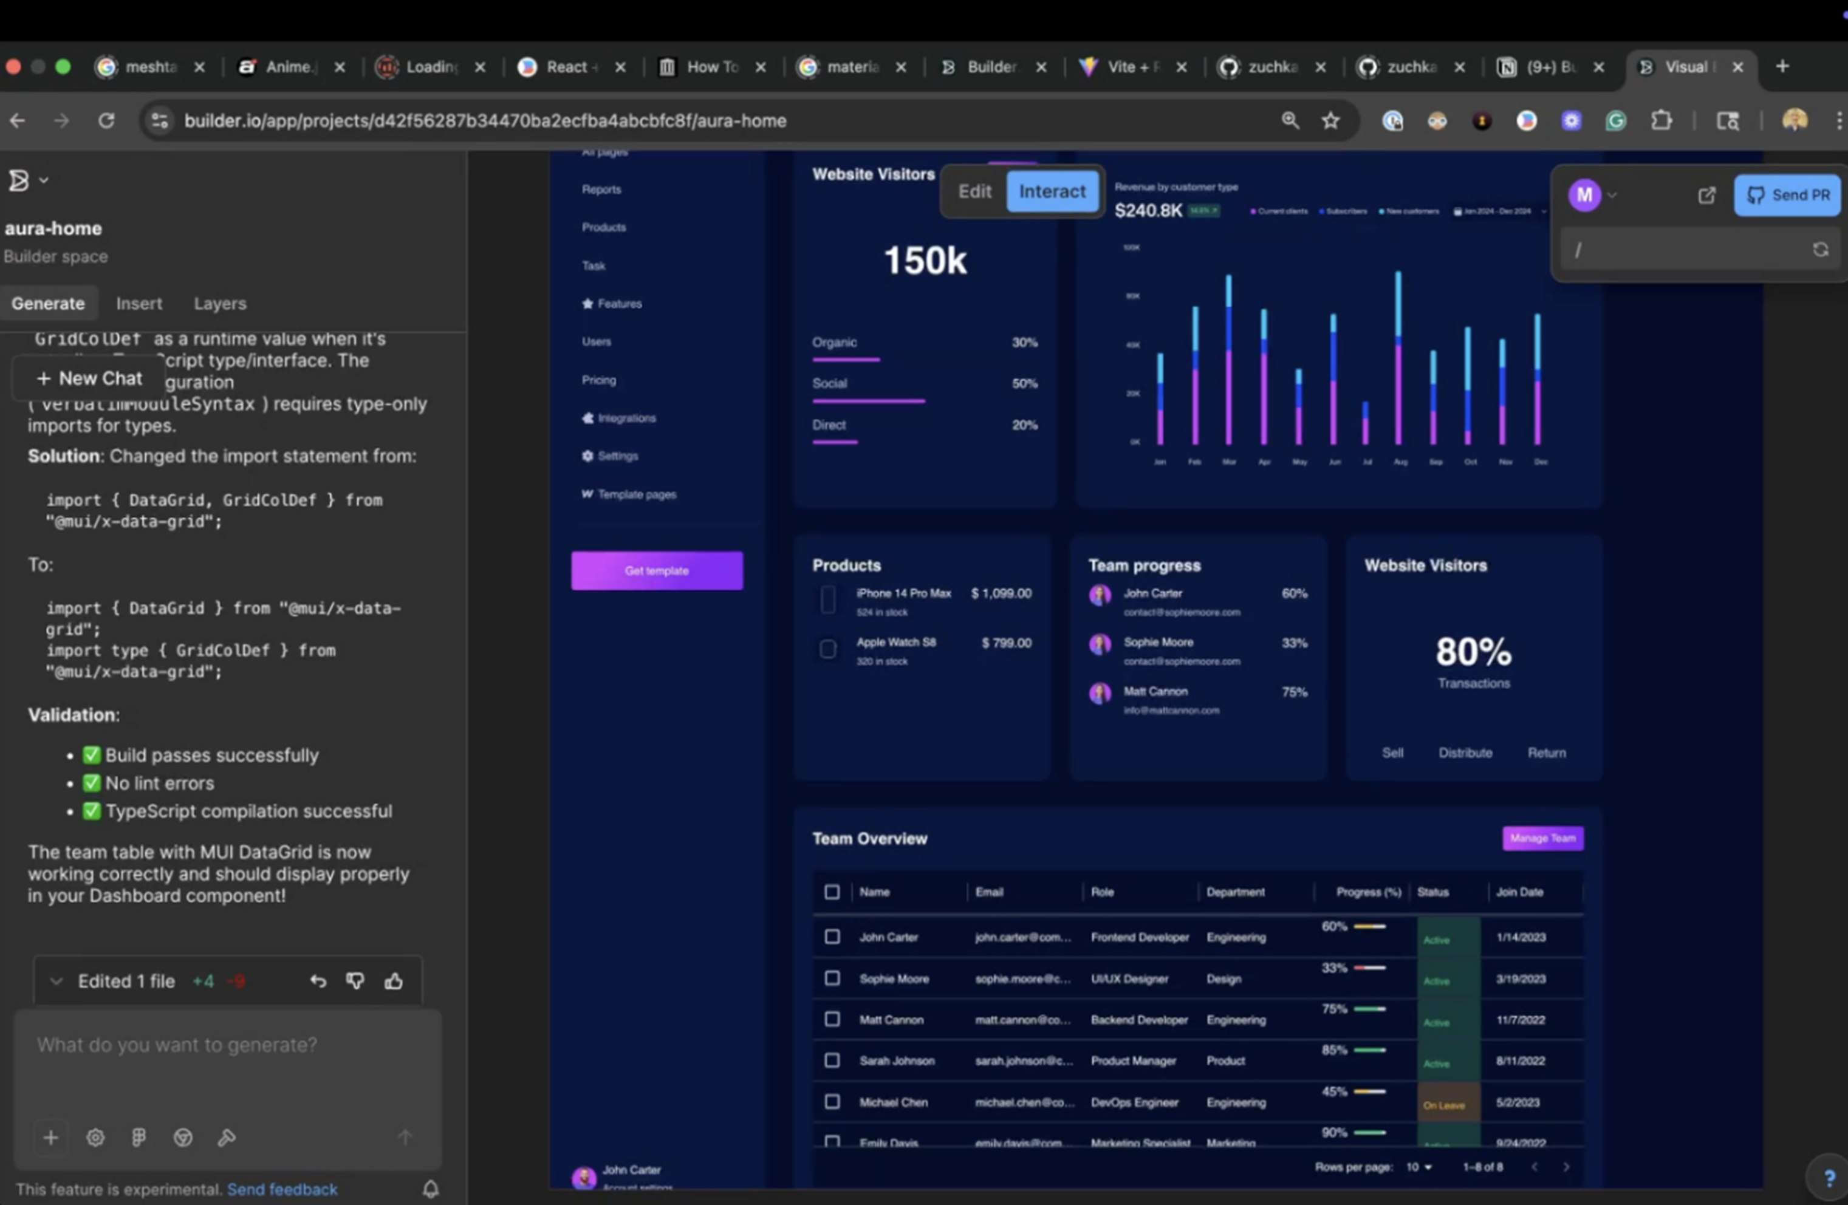Image resolution: width=1848 pixels, height=1205 pixels.
Task: Collapse the Edited 1 file panel
Action: pos(56,981)
